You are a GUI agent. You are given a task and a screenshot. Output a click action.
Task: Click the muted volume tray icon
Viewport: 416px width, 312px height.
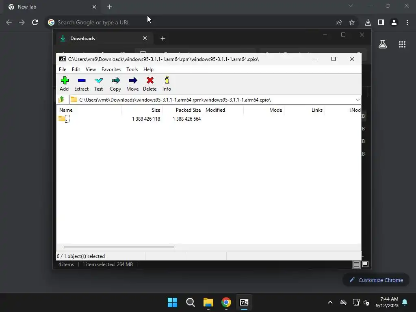(367, 302)
